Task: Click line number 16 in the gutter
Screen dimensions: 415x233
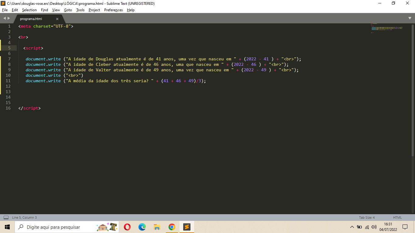Action: pyautogui.click(x=8, y=108)
